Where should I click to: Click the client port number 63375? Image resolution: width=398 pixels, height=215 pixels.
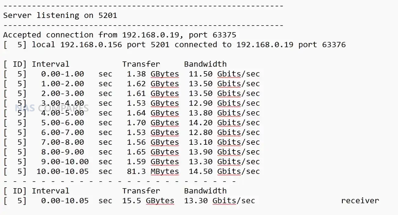(x=224, y=35)
